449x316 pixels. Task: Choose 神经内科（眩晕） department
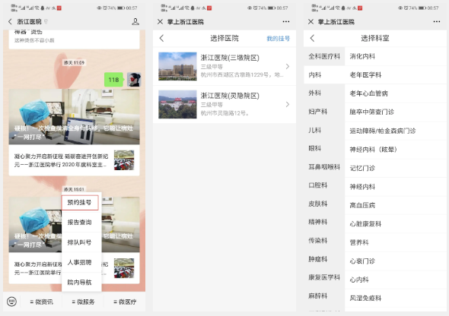click(396, 150)
